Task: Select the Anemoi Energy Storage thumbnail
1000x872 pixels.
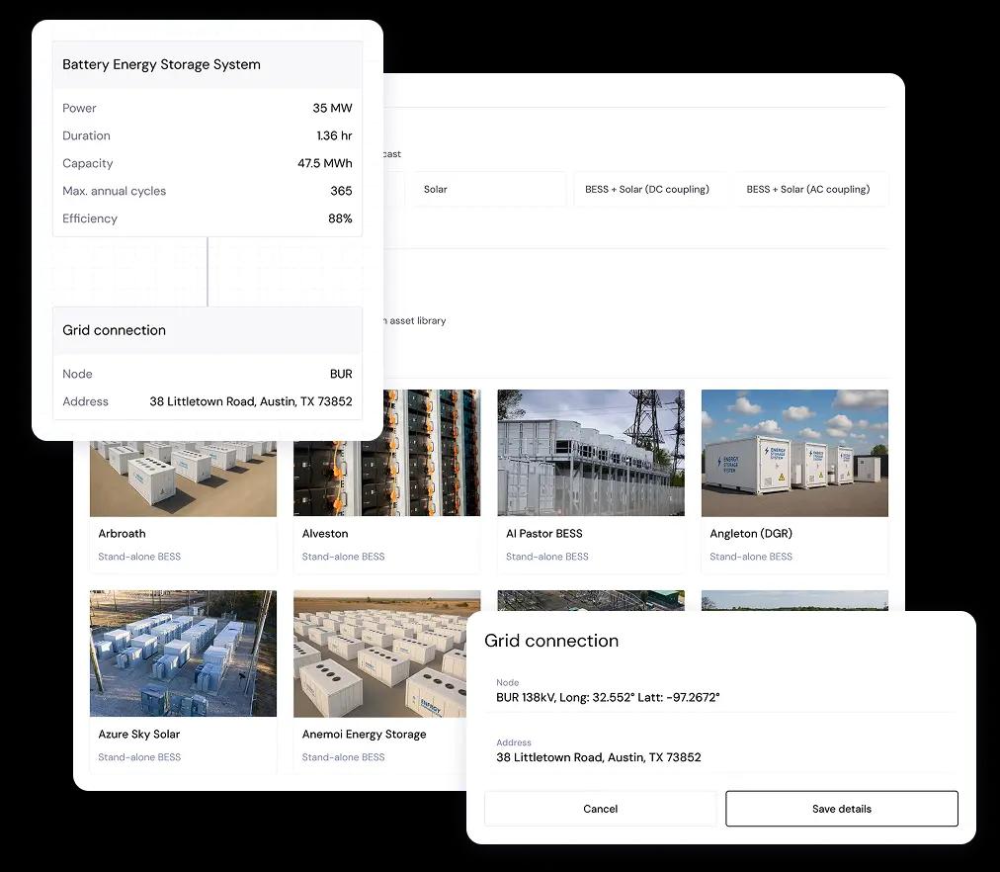Action: 386,654
